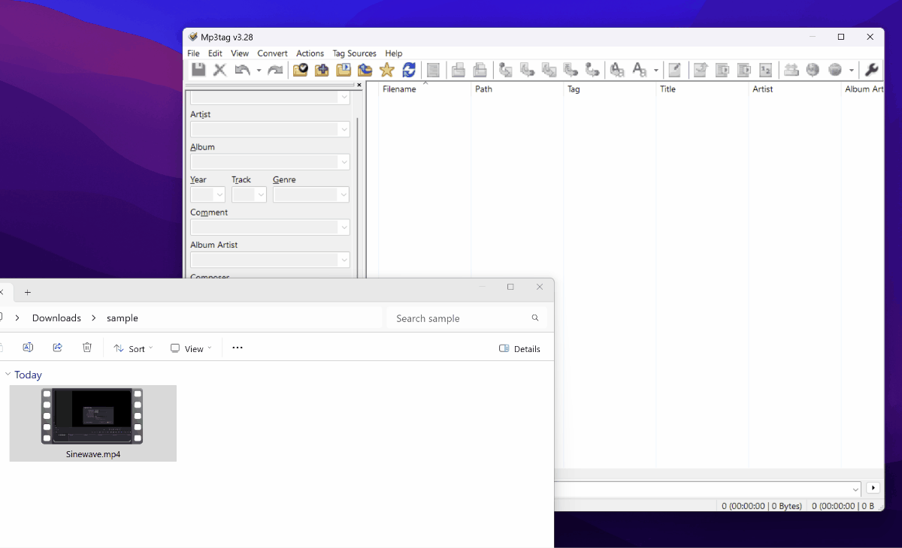Open the Actions menu

click(x=310, y=53)
